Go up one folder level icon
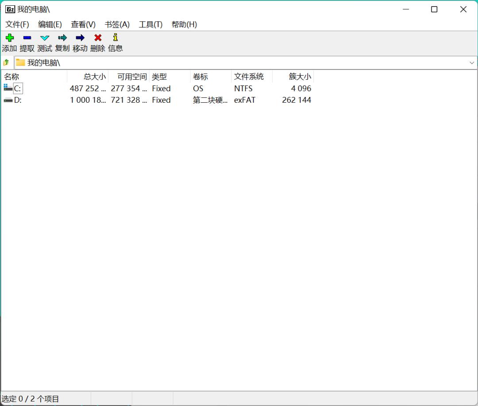The width and height of the screenshot is (478, 406). pos(6,62)
